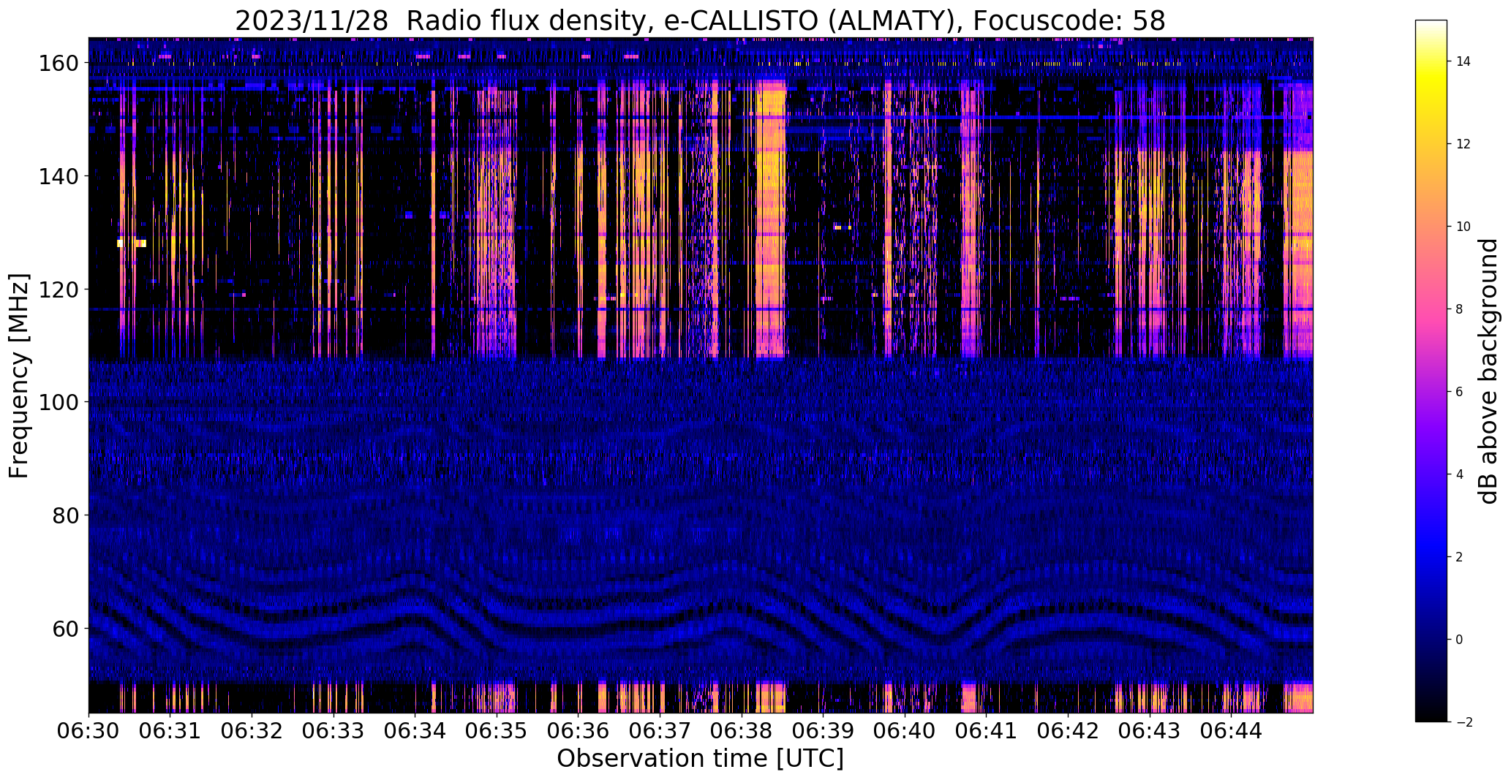
Task: Click the 06:33 time tick label
Action: (x=334, y=730)
